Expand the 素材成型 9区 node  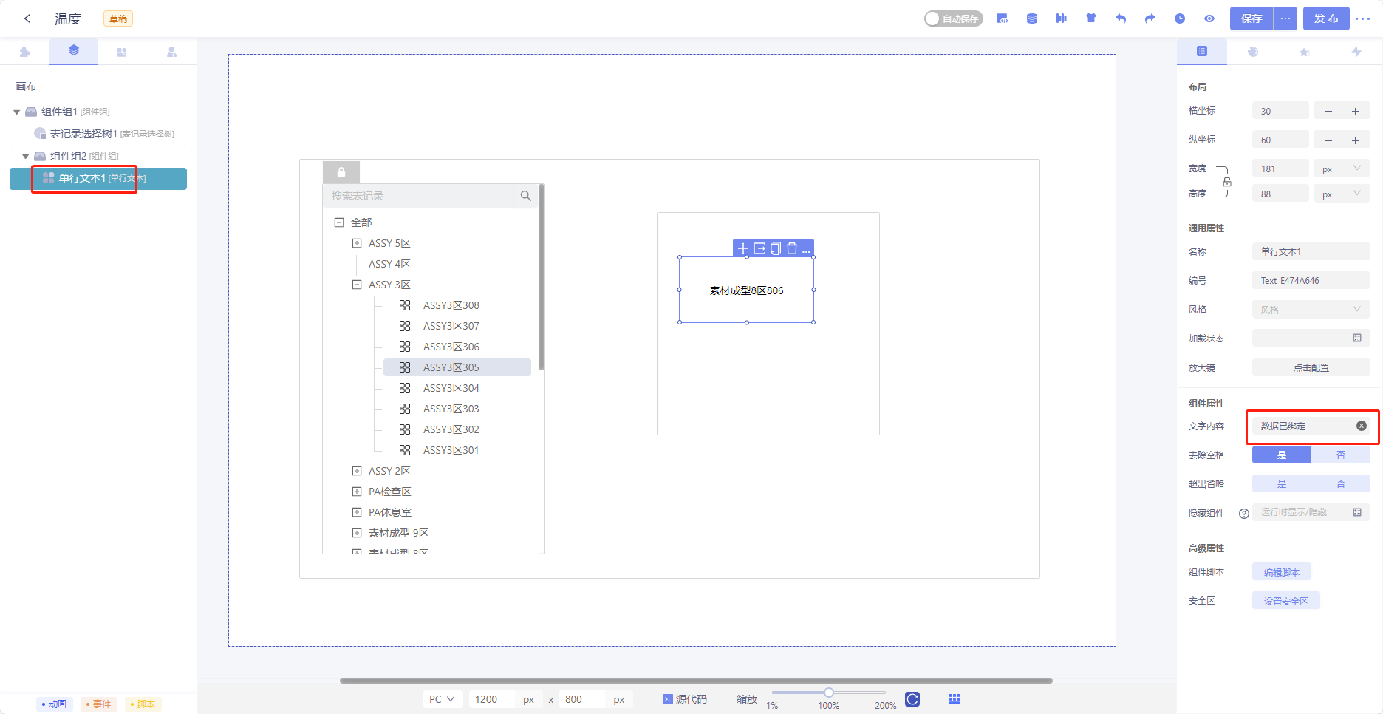pyautogui.click(x=357, y=533)
